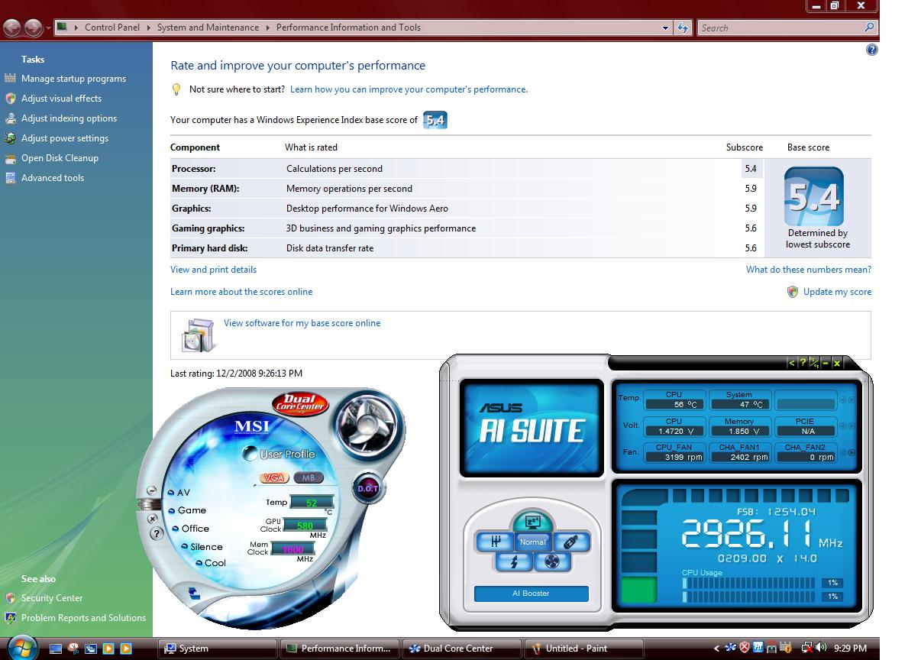921x660 pixels.
Task: Switch to Dual Core Center taskbar button
Action: (462, 649)
